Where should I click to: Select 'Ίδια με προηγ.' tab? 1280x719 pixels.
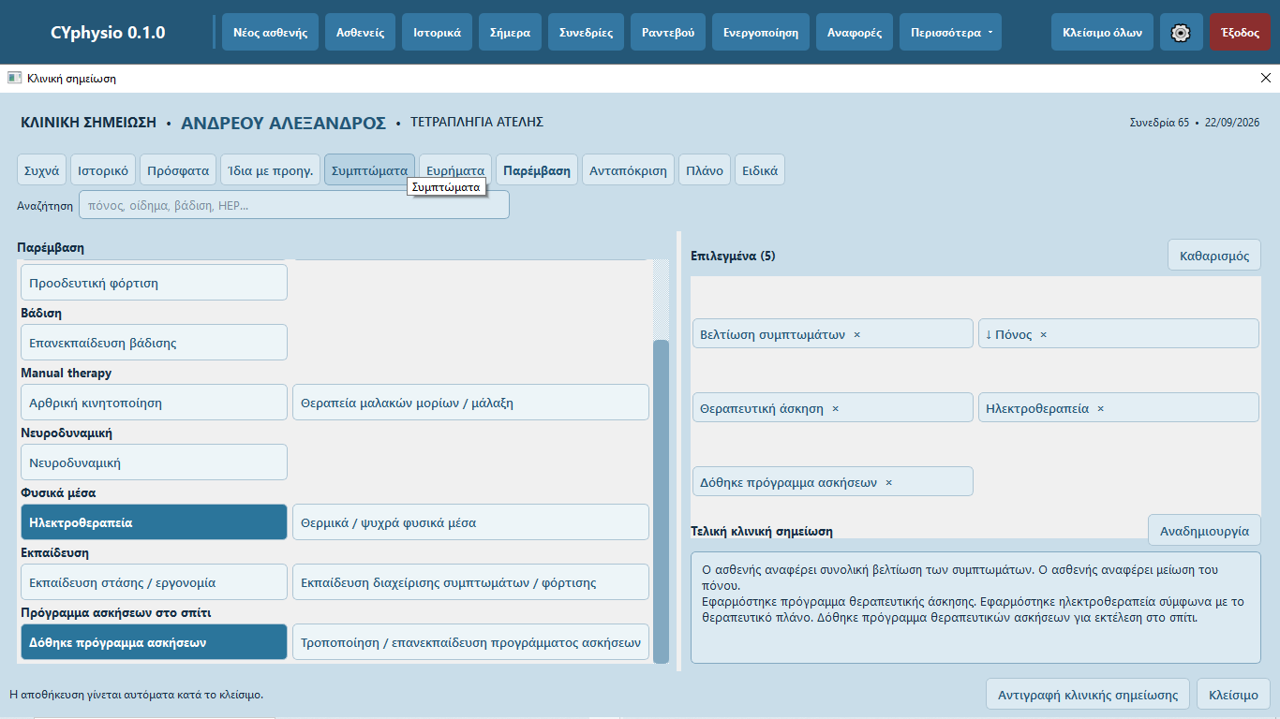pos(270,170)
